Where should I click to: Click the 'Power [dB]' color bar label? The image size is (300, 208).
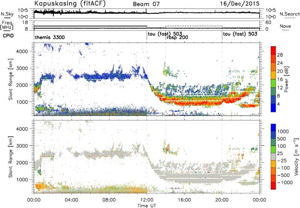pyautogui.click(x=286, y=79)
